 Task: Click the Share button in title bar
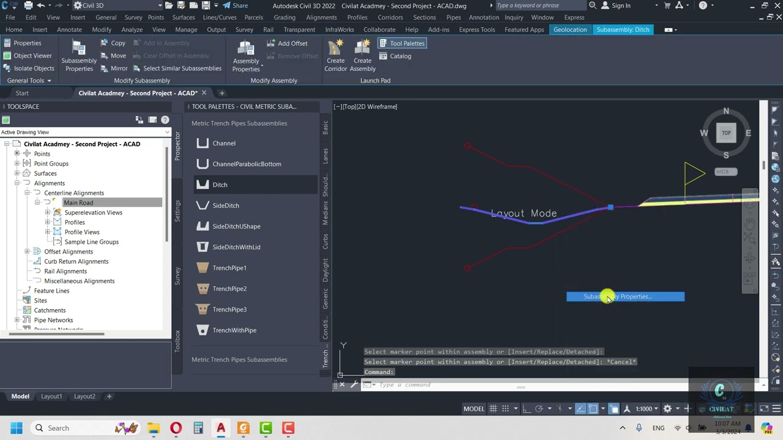click(x=236, y=5)
